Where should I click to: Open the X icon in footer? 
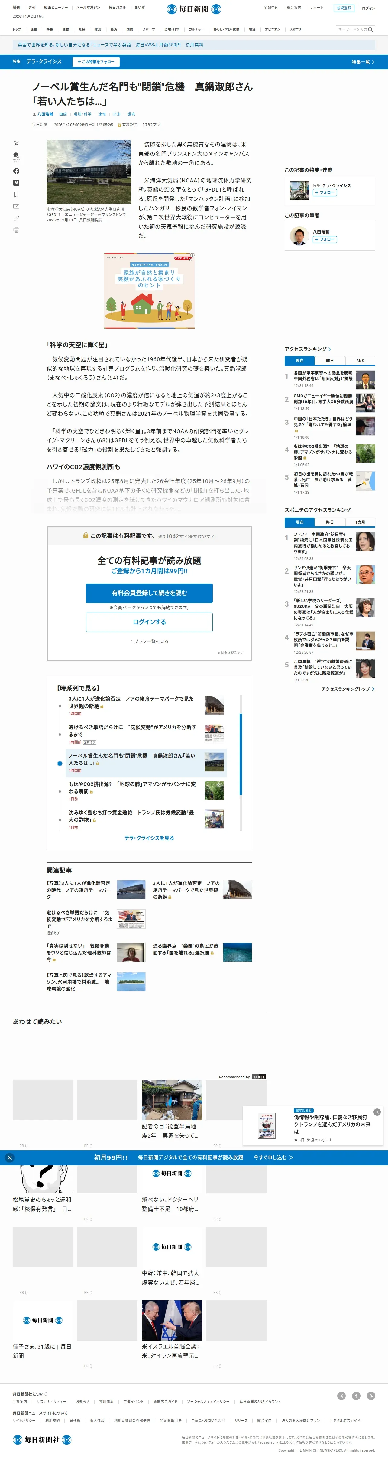click(341, 1395)
